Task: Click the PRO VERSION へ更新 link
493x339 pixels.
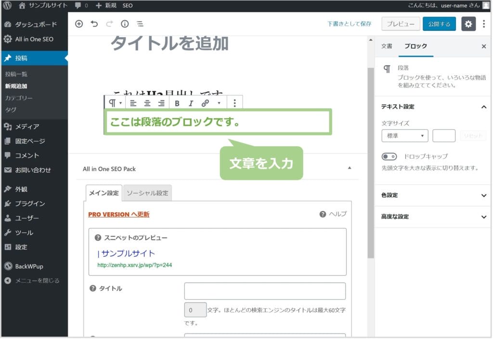Action: tap(118, 215)
